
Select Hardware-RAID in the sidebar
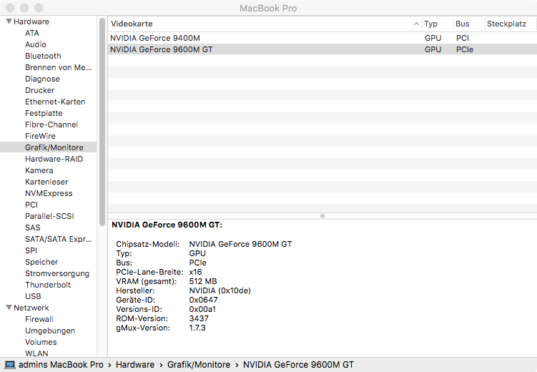(x=54, y=159)
